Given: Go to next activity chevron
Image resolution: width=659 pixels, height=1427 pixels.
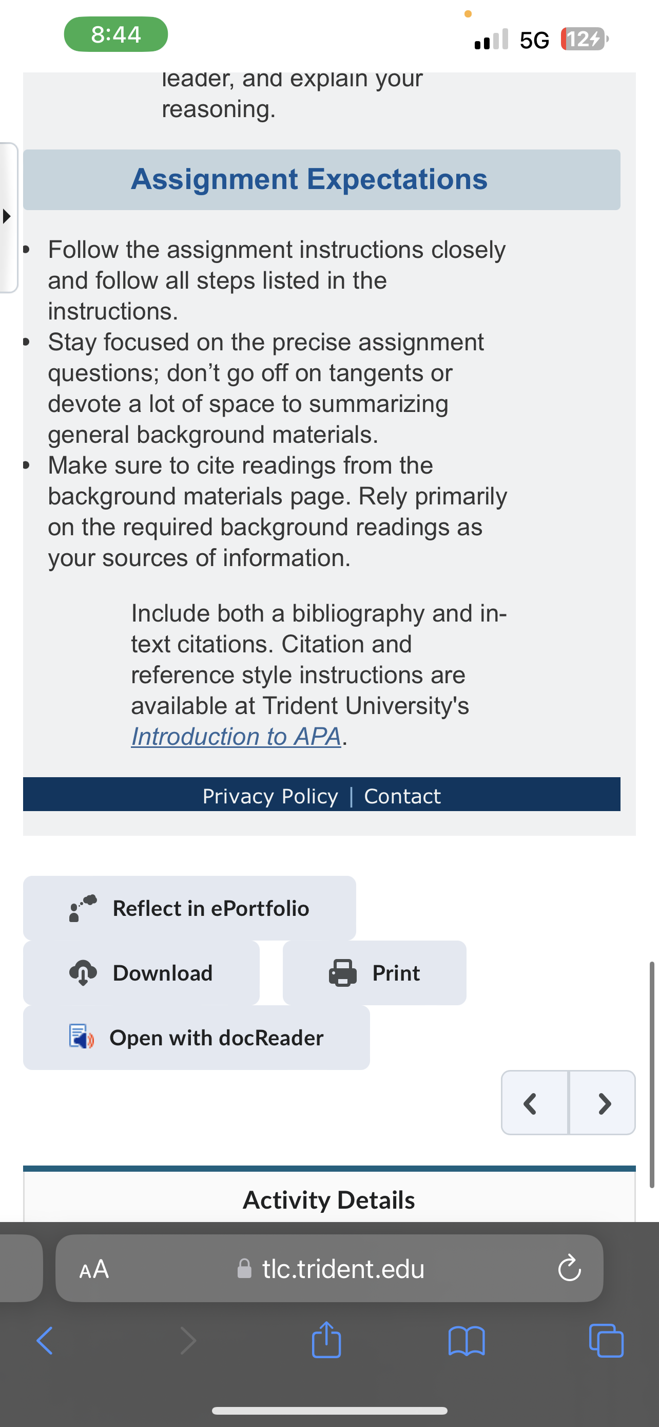Looking at the screenshot, I should coord(603,1103).
